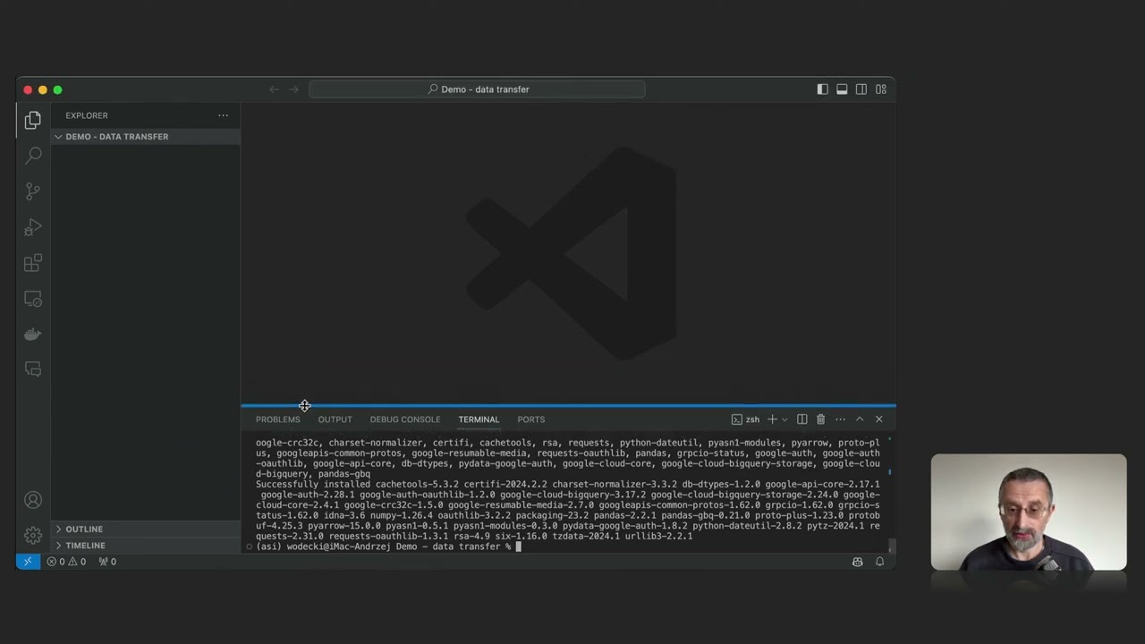Open the Search view in activity bar
Viewport: 1145px width, 644px height.
point(33,156)
